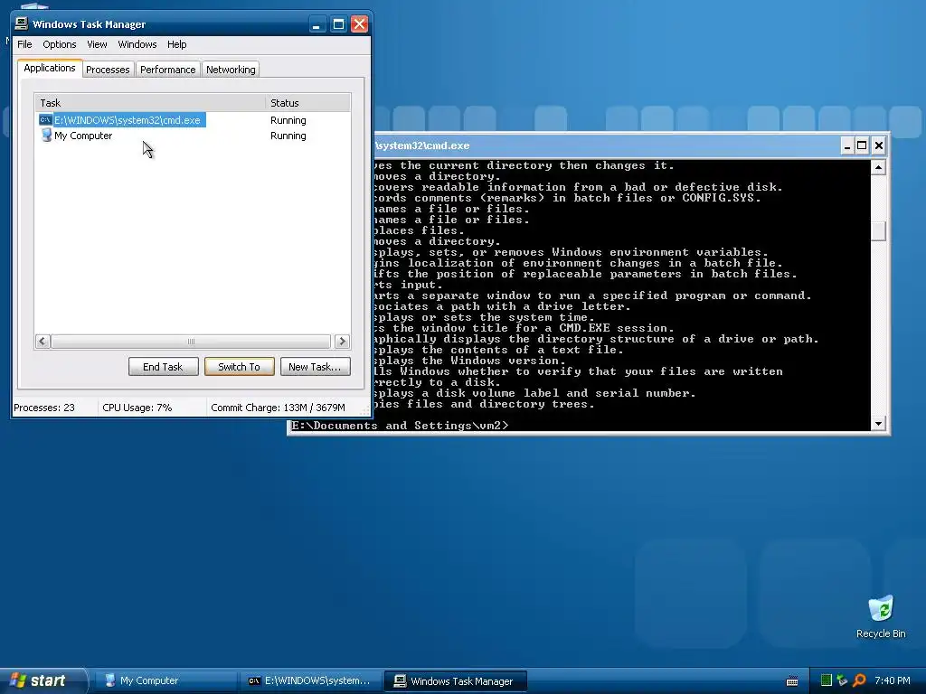Click the cmd.exe scroll up arrow
The height and width of the screenshot is (694, 926).
pos(879,167)
